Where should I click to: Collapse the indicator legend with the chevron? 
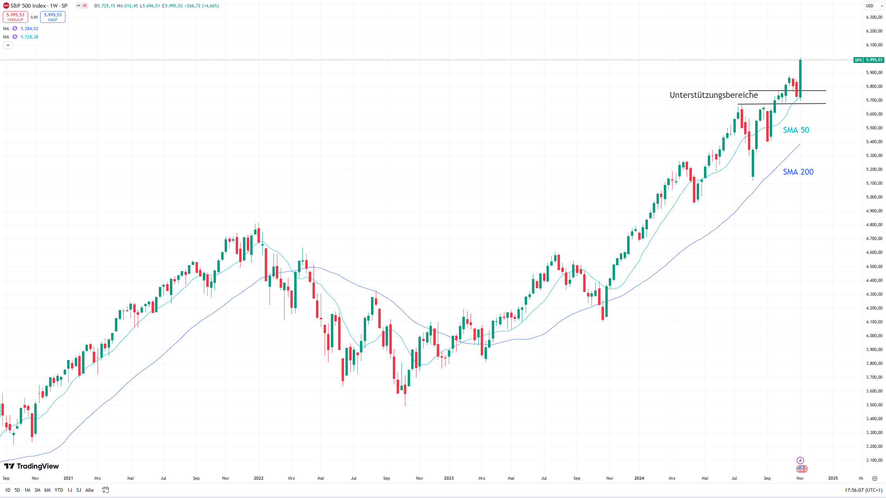point(8,45)
